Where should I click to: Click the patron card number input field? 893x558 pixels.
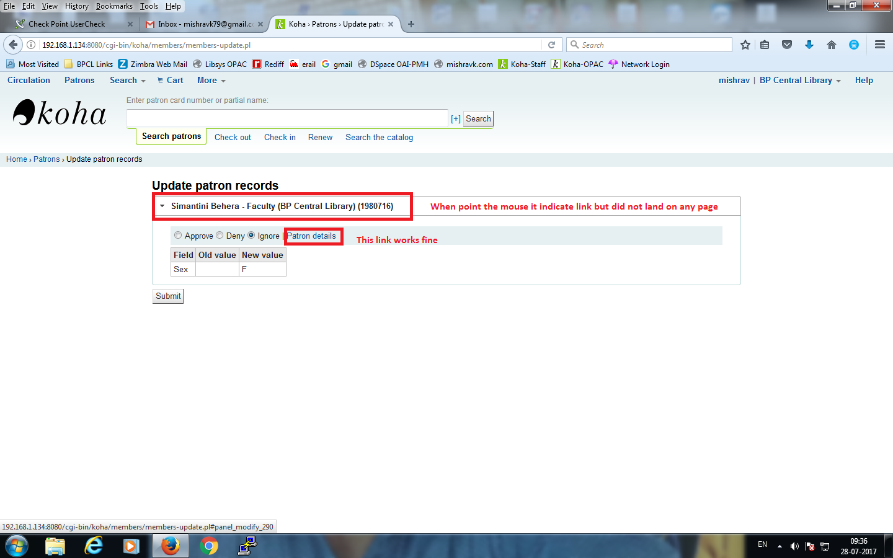coord(287,118)
